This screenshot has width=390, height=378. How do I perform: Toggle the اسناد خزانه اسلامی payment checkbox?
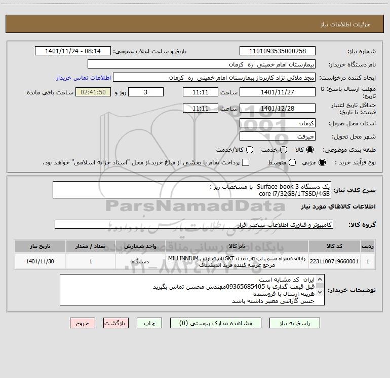tap(246, 162)
